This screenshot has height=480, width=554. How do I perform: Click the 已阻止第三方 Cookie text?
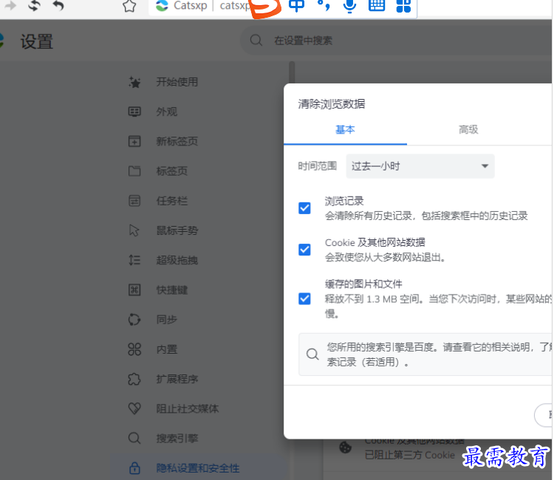click(410, 455)
